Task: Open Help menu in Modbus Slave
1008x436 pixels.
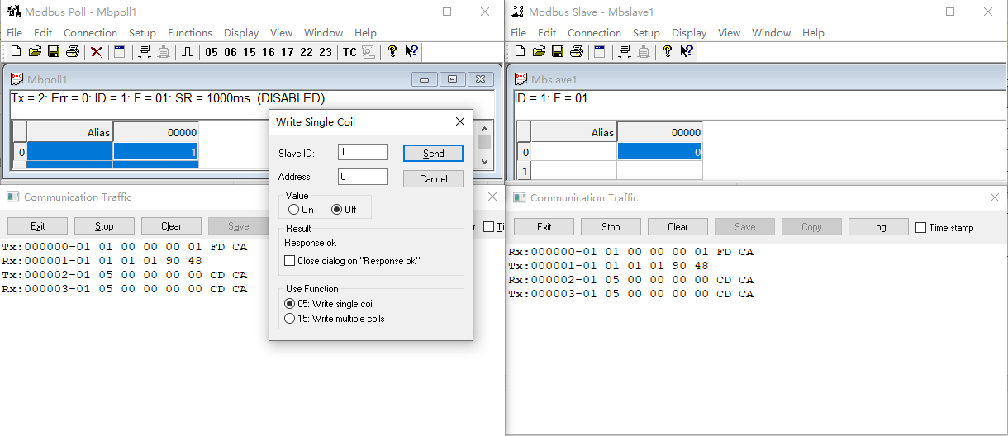Action: pos(813,33)
